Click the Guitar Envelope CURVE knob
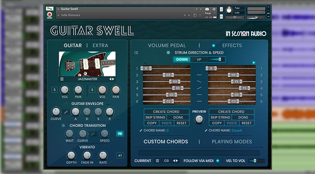This screenshot has width=315, height=174. coord(56,111)
